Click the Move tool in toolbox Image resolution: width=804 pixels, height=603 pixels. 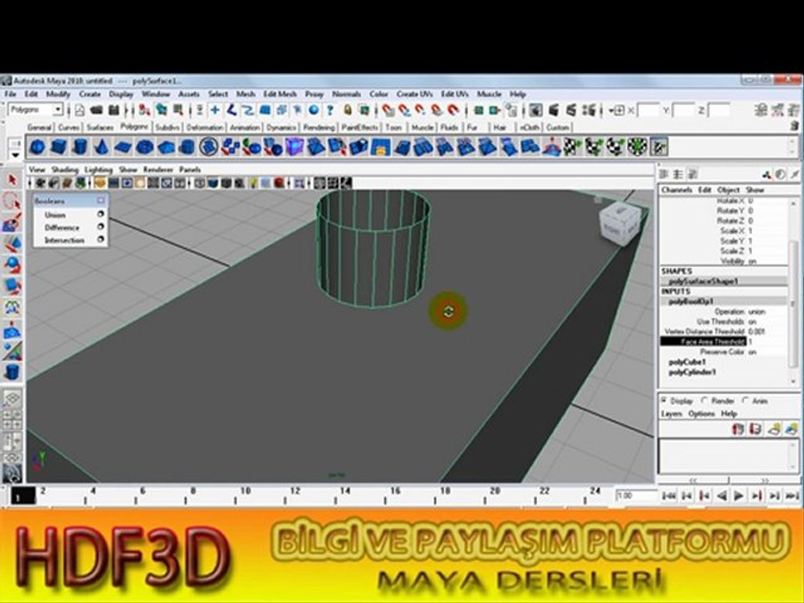click(x=13, y=244)
